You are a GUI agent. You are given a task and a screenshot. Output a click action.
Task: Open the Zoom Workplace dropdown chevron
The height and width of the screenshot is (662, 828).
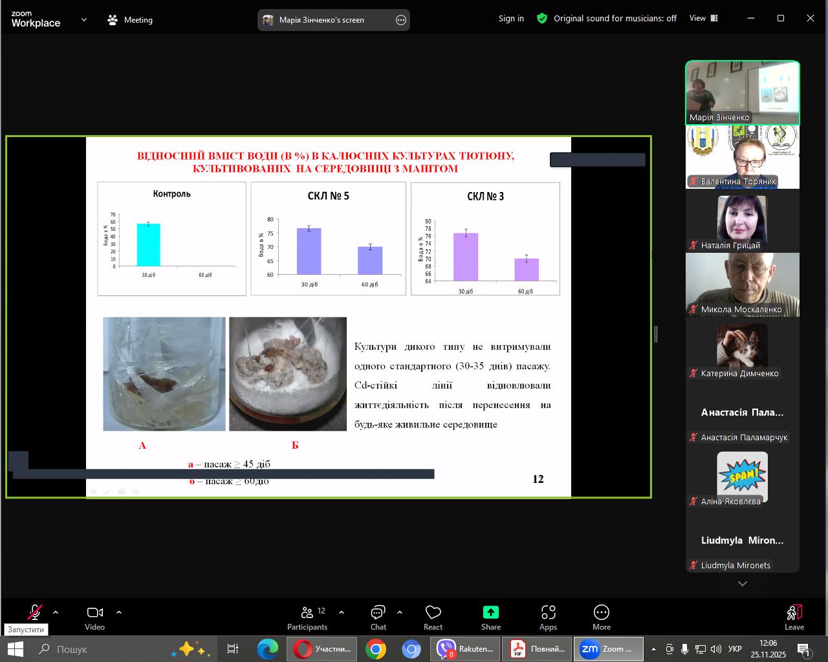(x=84, y=20)
